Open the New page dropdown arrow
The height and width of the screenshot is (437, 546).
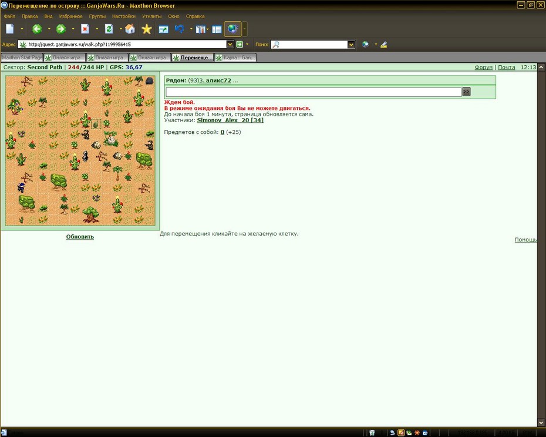(22, 29)
